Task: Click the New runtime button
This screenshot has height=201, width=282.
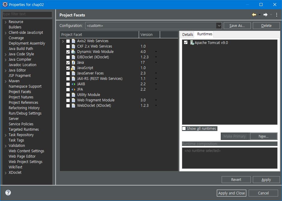Action: (263, 136)
